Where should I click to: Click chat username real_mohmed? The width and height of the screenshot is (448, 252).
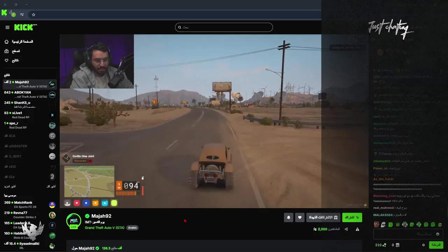pos(384,208)
